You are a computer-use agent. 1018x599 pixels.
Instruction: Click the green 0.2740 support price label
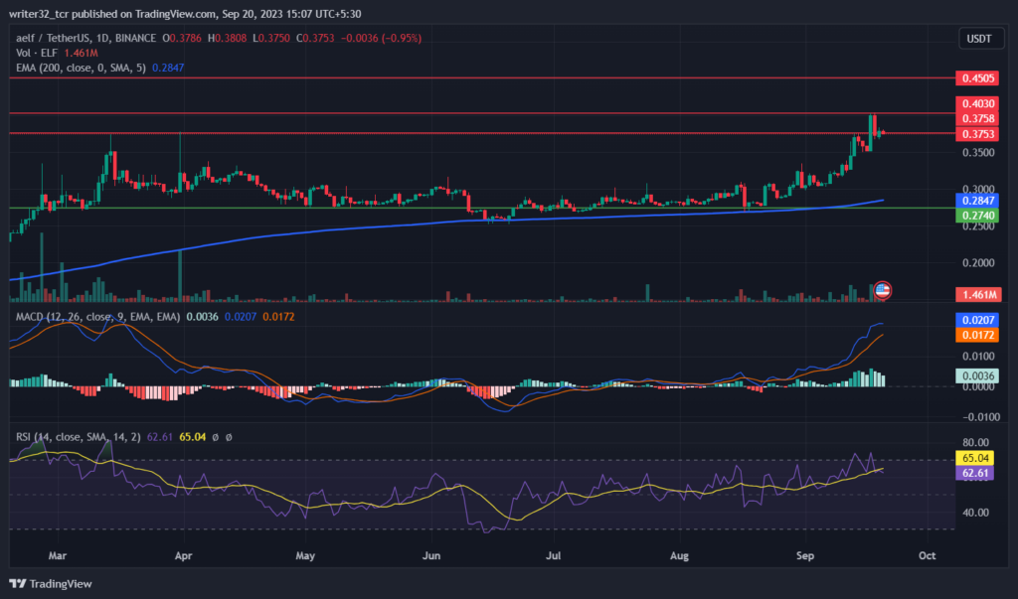coord(978,216)
